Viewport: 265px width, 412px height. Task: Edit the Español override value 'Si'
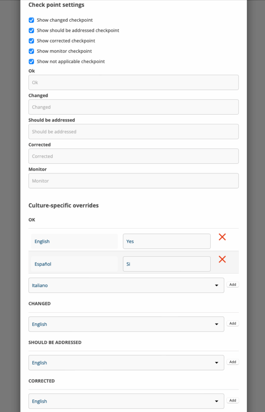(166, 264)
